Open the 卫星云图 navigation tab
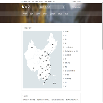 click(60, 14)
